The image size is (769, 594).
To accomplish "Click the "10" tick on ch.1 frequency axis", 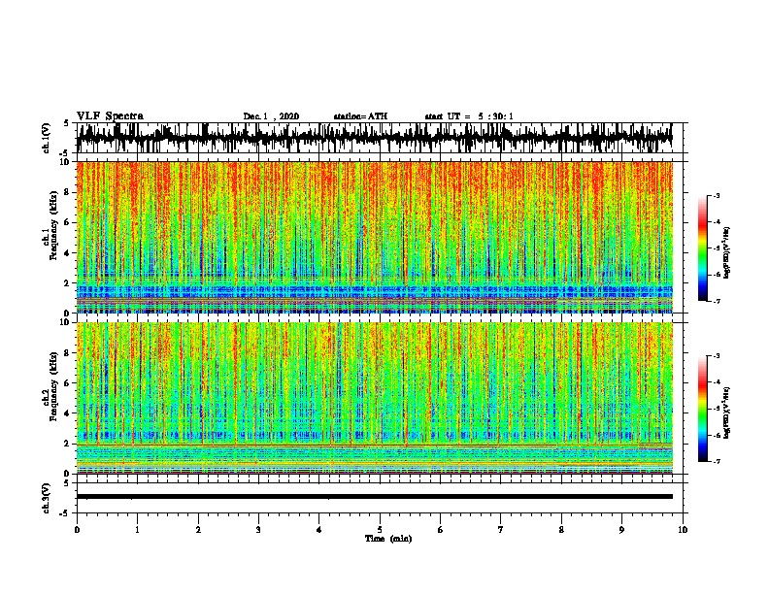I will [65, 162].
